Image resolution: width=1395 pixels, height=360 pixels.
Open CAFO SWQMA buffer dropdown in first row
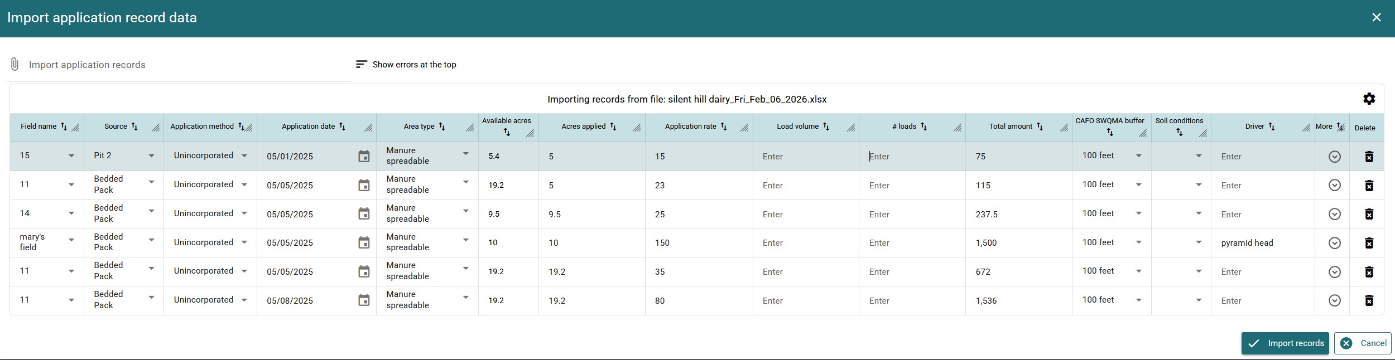[1139, 156]
